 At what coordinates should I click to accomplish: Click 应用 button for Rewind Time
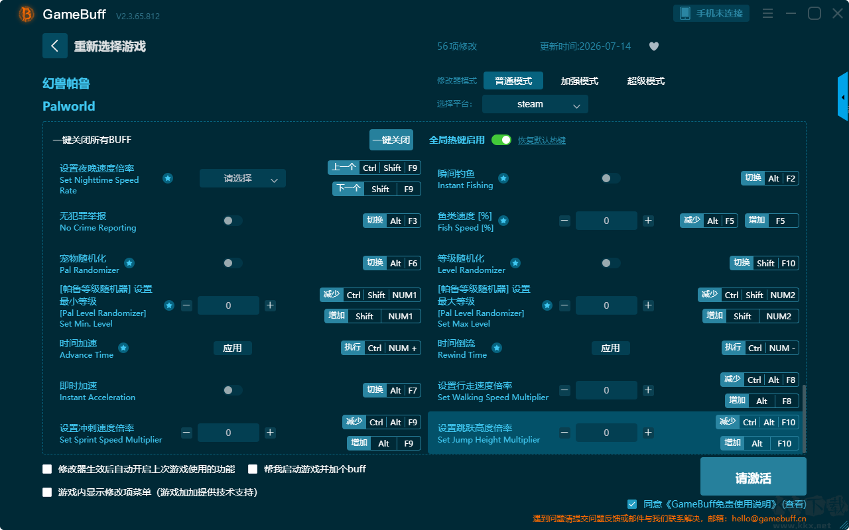click(x=611, y=348)
